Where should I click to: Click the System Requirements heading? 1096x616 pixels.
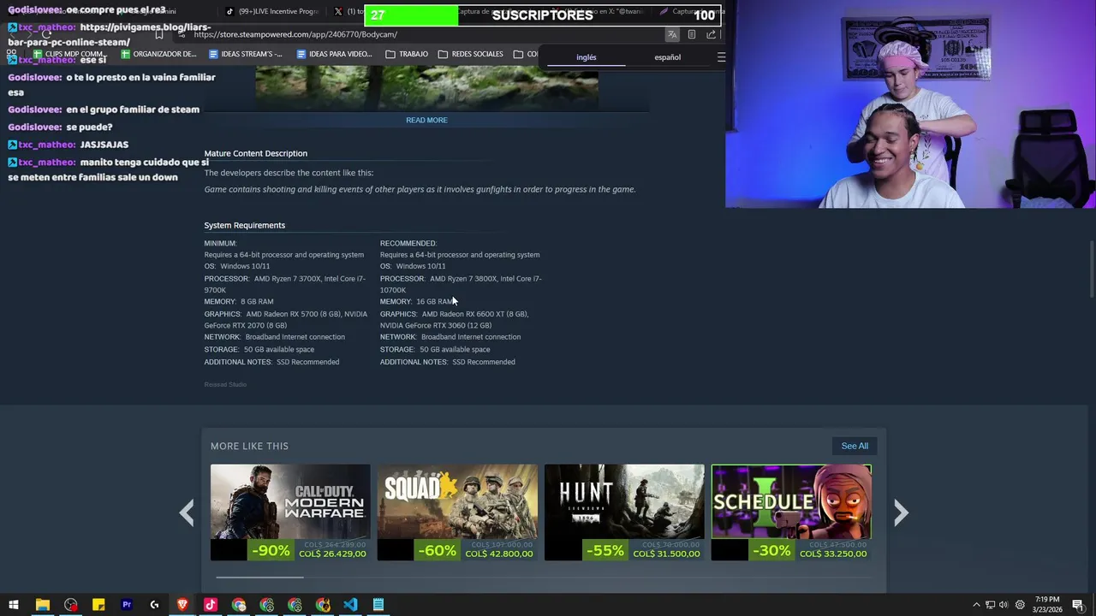pyautogui.click(x=245, y=225)
